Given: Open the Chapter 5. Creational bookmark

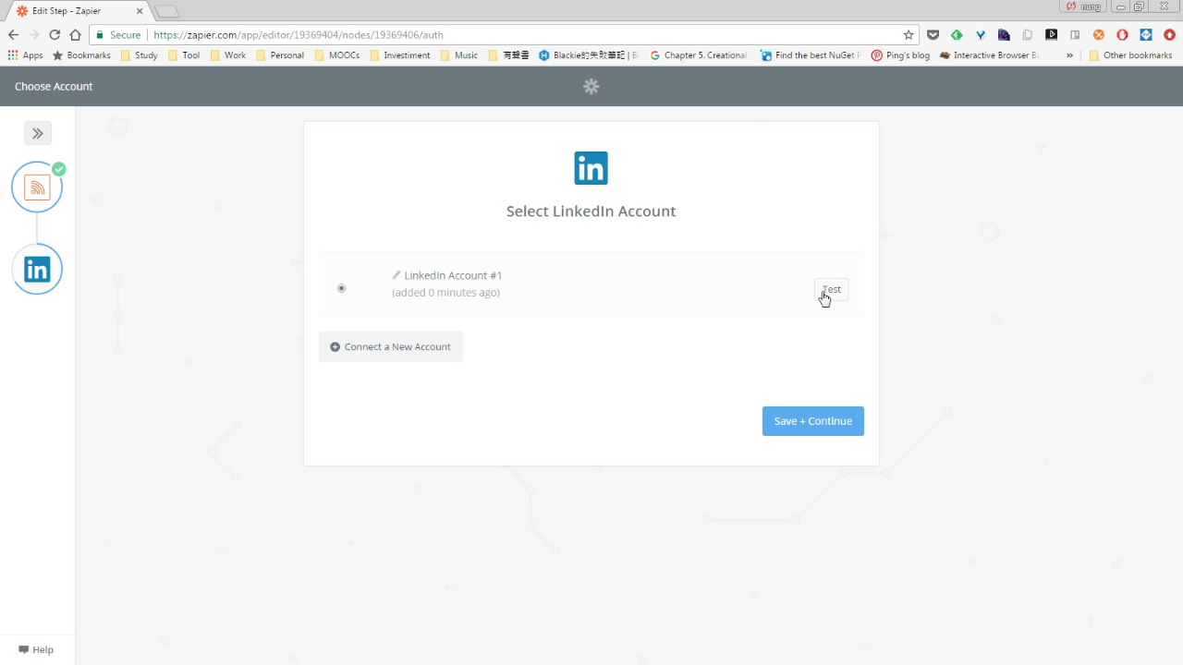Looking at the screenshot, I should click(x=698, y=55).
